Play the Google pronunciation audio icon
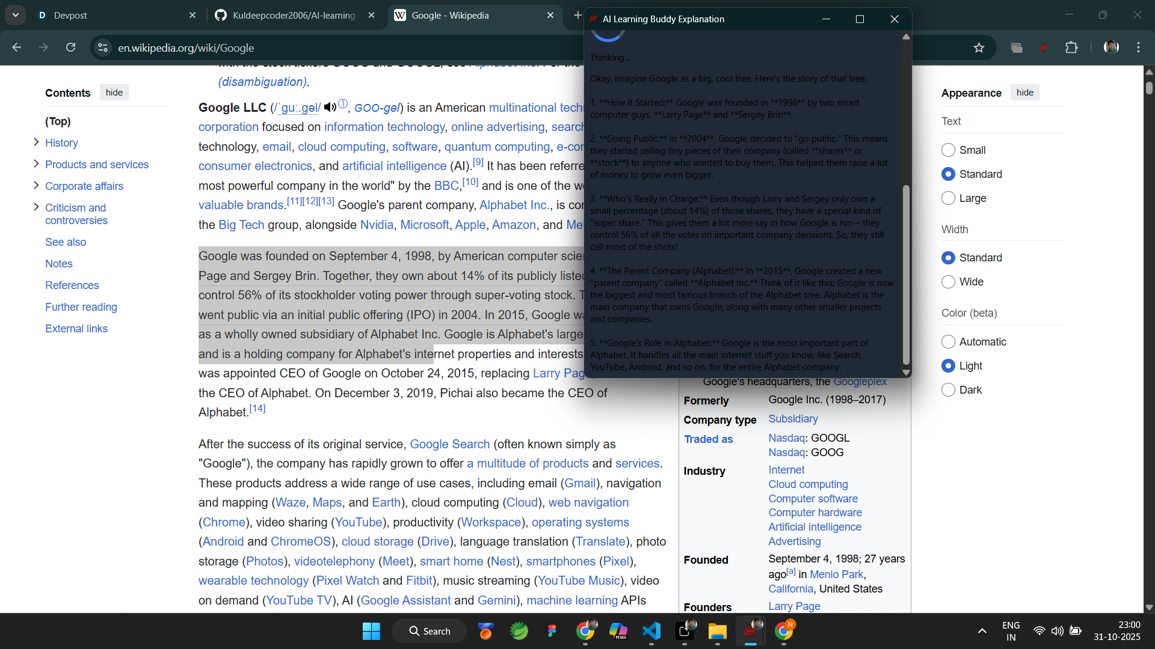1155x649 pixels. tap(330, 107)
